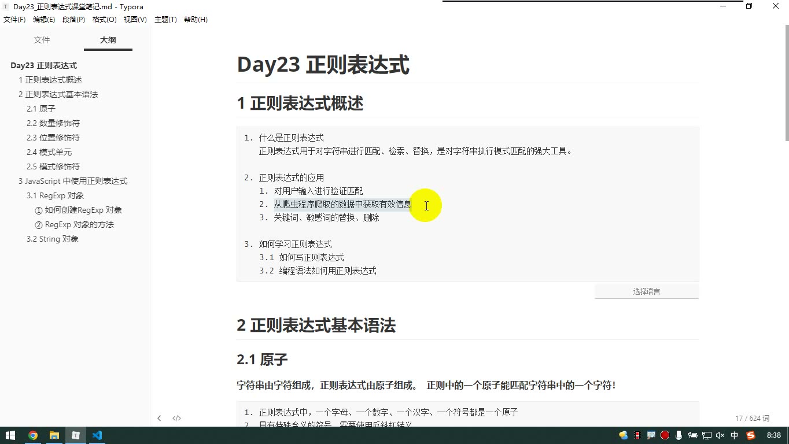Jump to outline section 2.5 模式修饰符

53,166
